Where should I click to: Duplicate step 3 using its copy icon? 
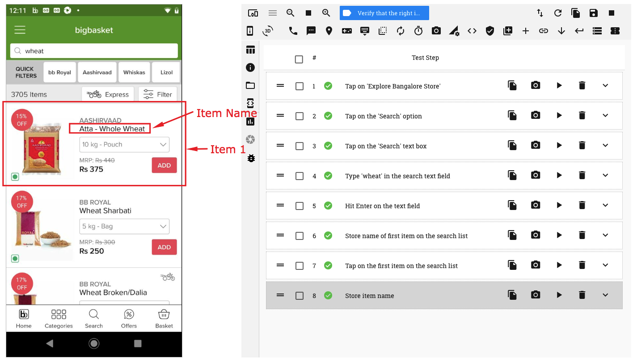click(x=512, y=145)
